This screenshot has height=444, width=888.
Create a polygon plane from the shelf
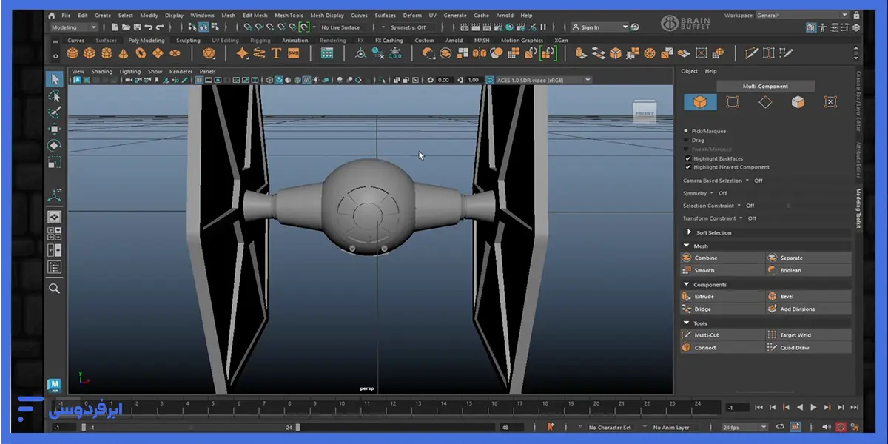(158, 53)
